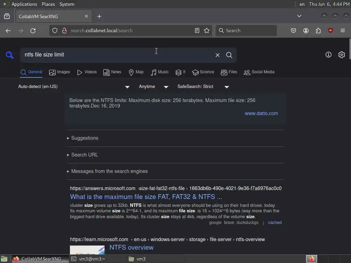Switch to the Music category

pos(160,72)
